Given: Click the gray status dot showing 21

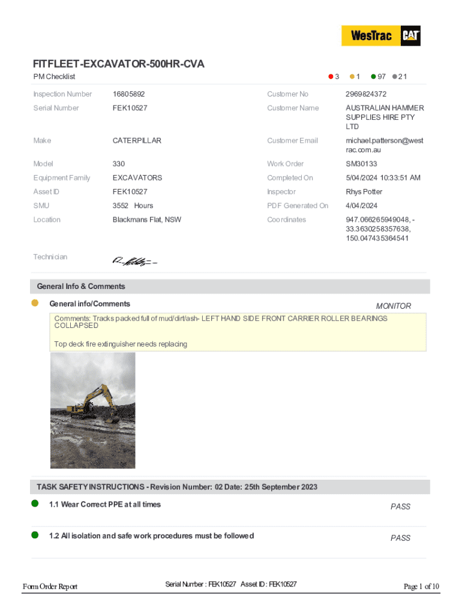Looking at the screenshot, I should pyautogui.click(x=394, y=77).
